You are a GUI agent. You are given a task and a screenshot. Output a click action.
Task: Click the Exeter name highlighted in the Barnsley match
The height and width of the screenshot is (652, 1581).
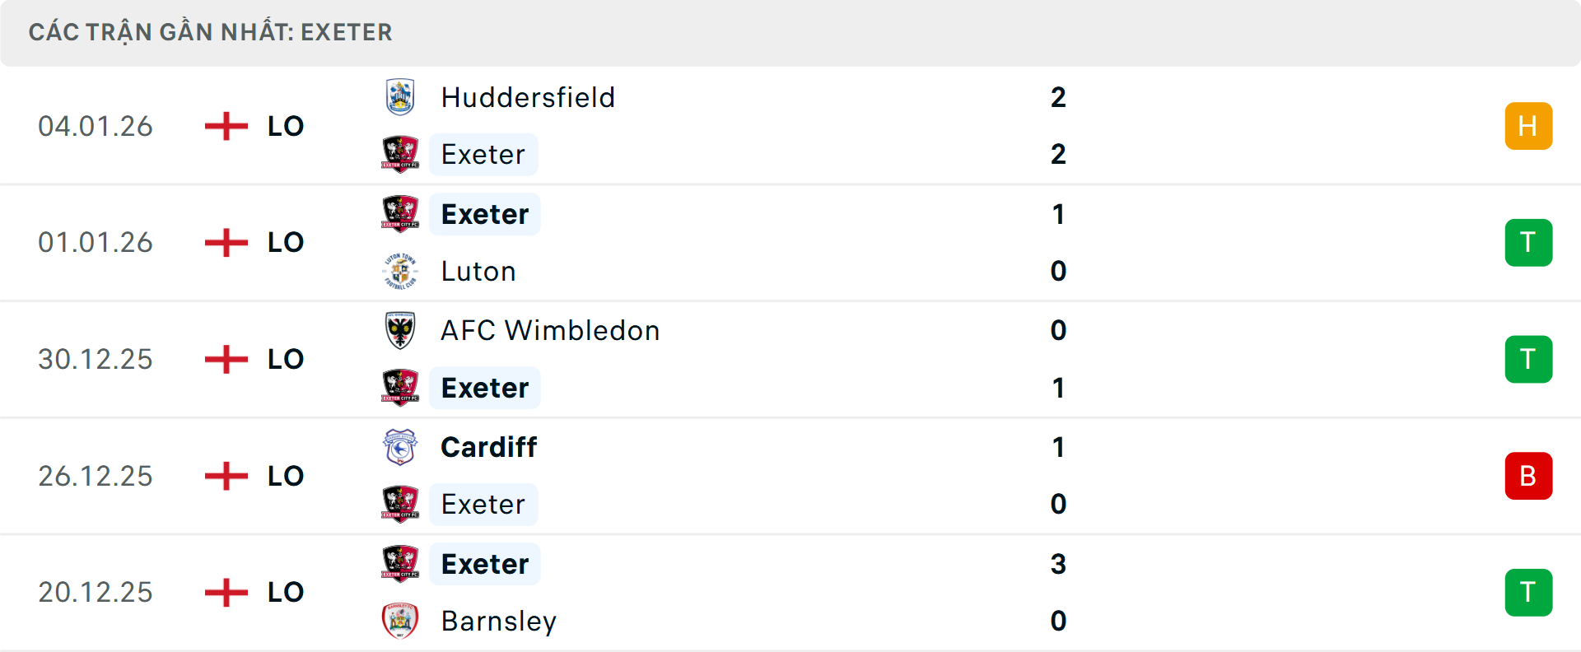[484, 564]
